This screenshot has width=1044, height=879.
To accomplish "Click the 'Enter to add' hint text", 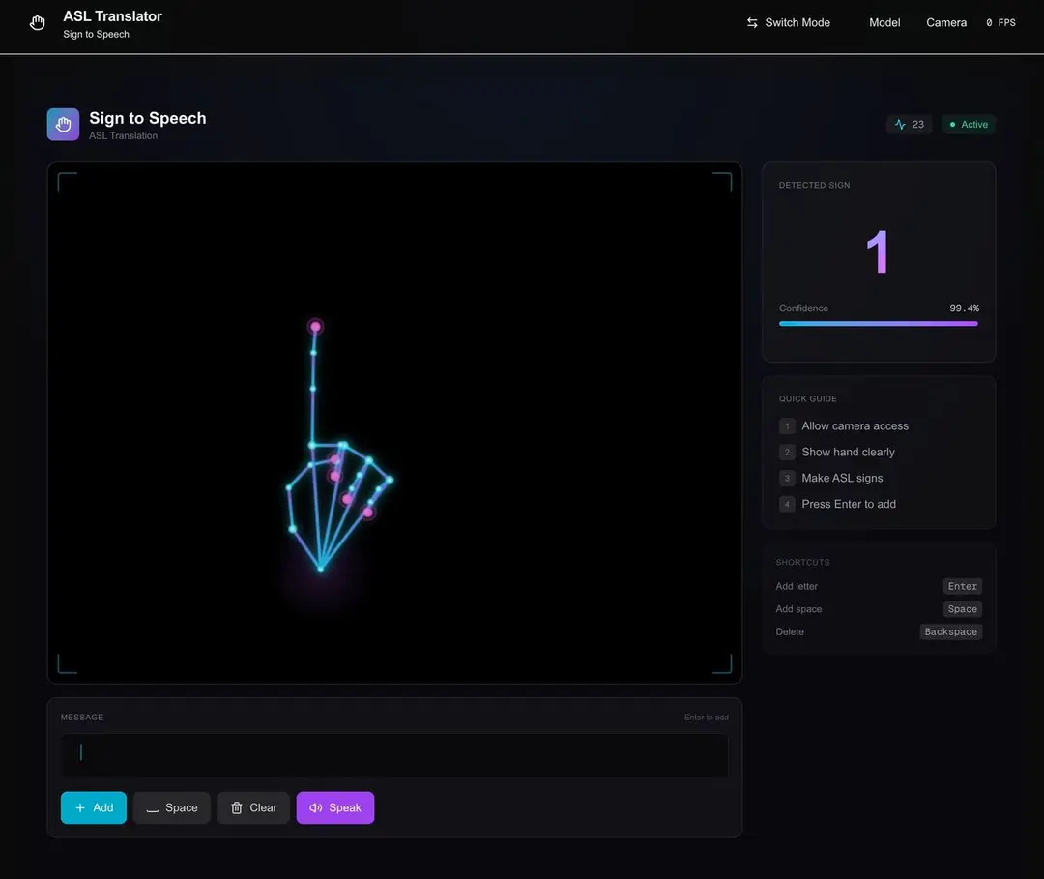I will click(707, 718).
